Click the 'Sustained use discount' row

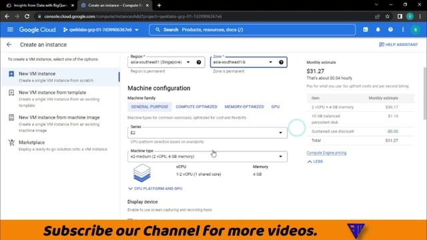[x=360, y=131]
